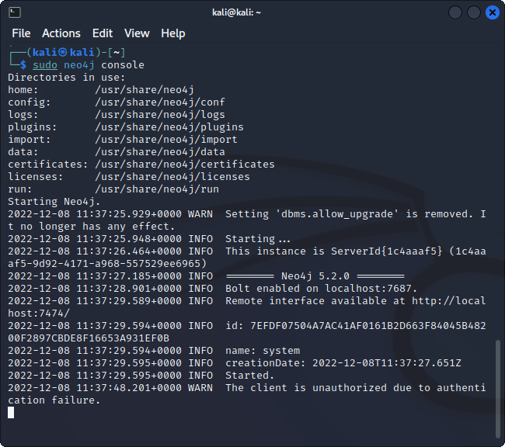Click the empty scrollbar track above the thumb
505x447 pixels.
pos(499,194)
